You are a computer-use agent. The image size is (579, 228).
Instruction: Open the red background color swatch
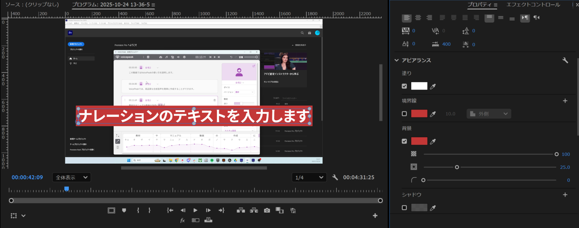pos(419,141)
